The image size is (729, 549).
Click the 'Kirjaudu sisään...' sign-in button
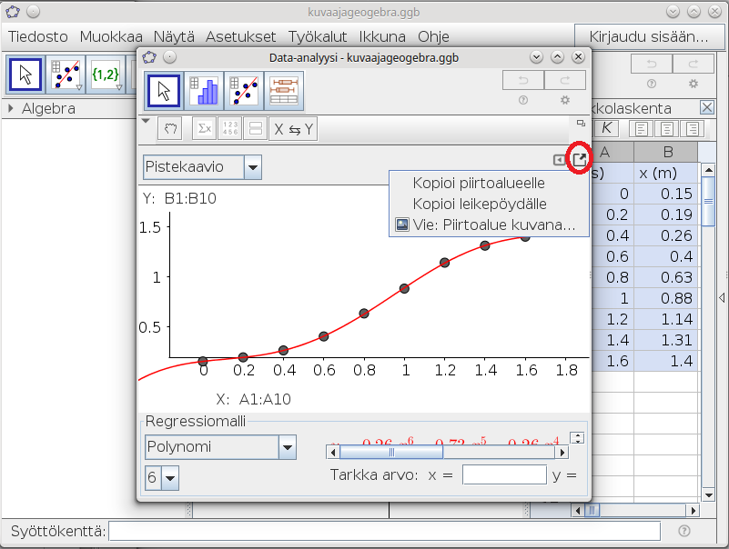pos(648,37)
